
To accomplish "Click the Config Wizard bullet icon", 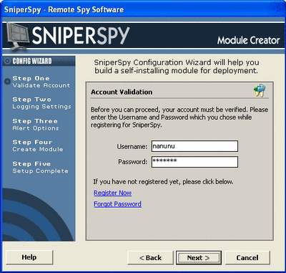I will point(7,61).
